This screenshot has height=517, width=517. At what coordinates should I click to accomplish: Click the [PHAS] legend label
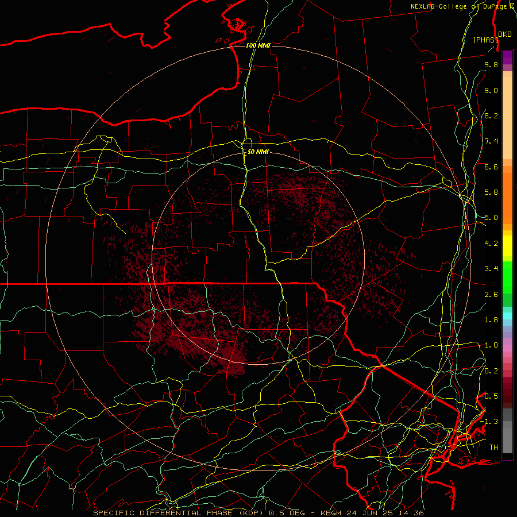coord(485,40)
